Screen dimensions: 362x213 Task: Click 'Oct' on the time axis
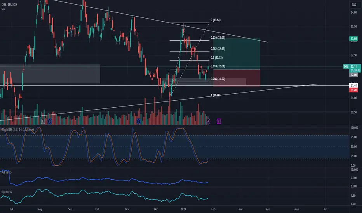point(97,209)
